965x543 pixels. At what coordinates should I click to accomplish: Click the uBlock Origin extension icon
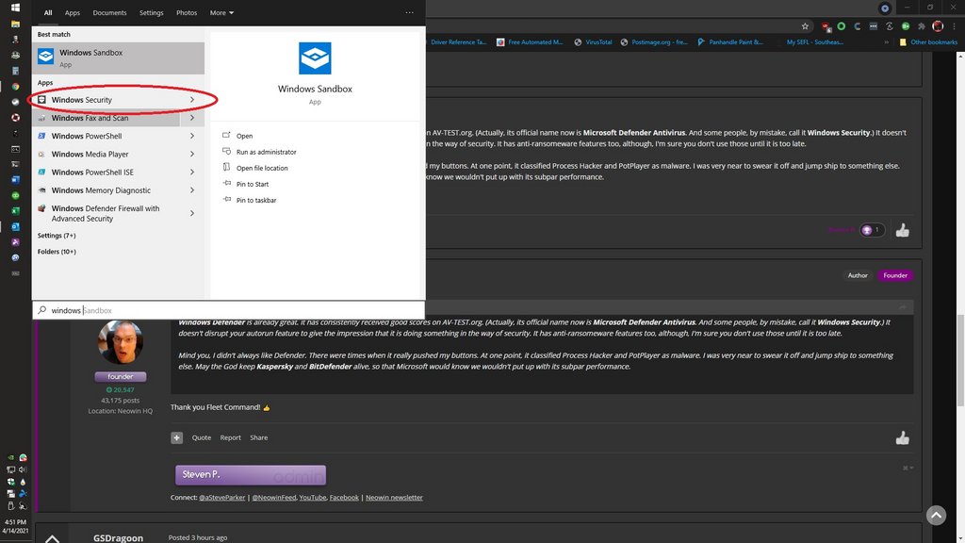coord(826,26)
